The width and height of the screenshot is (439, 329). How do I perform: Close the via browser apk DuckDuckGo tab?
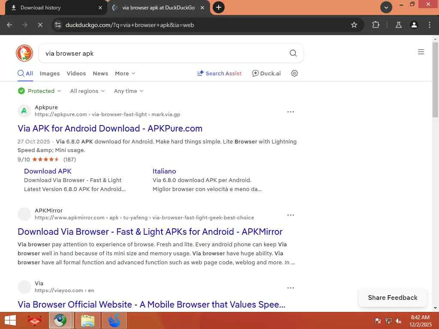[202, 8]
